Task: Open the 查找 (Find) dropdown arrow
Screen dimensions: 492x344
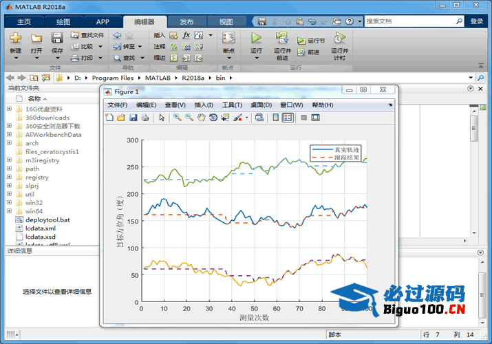Action: click(142, 58)
